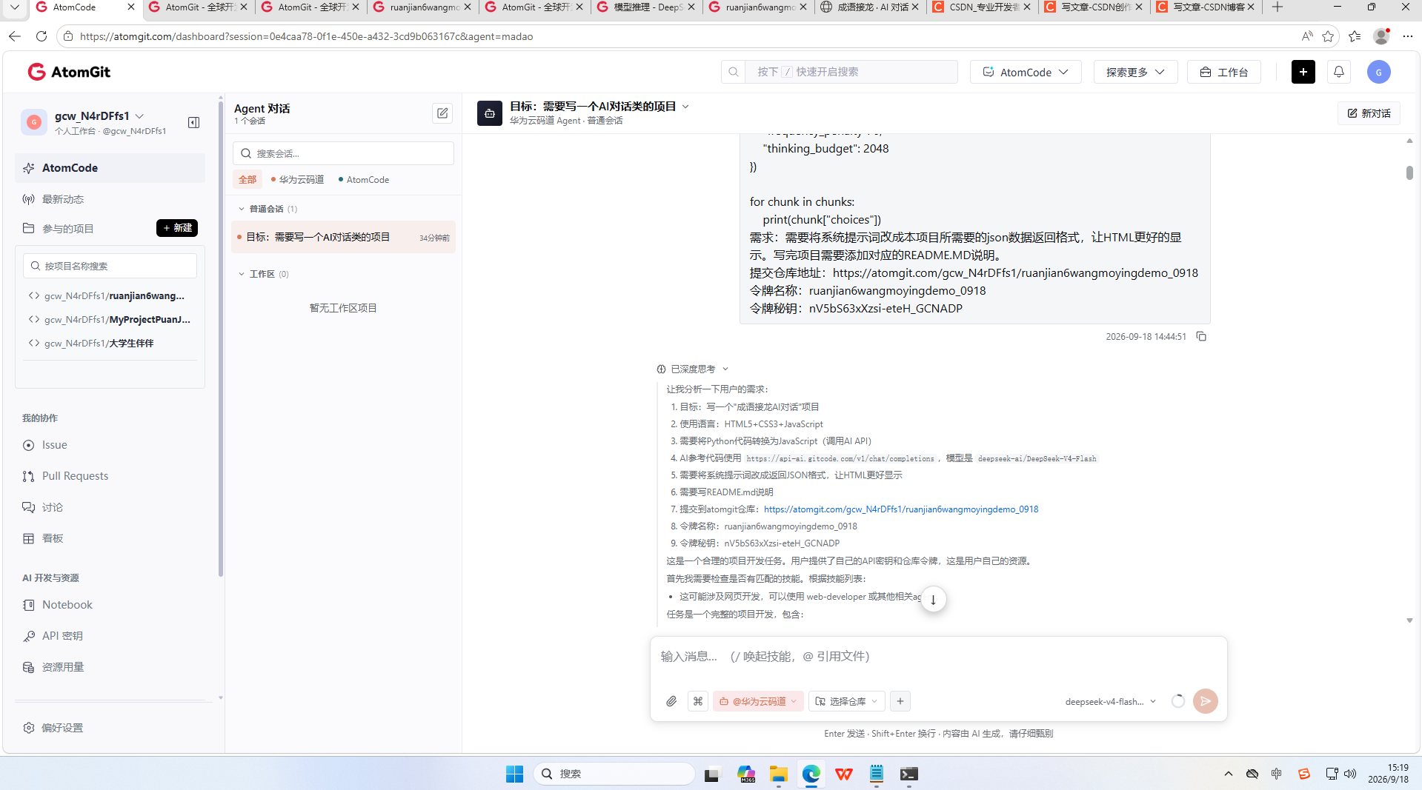Viewport: 1422px width, 790px height.
Task: Open the 工作台 button
Action: point(1223,72)
